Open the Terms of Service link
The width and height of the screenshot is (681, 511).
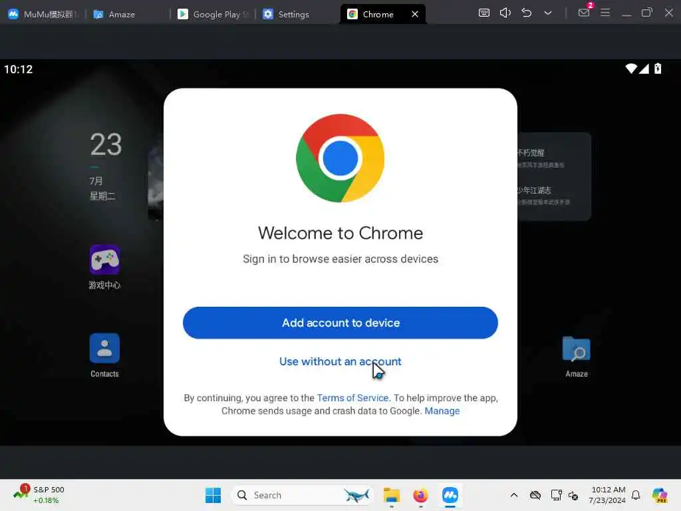352,398
